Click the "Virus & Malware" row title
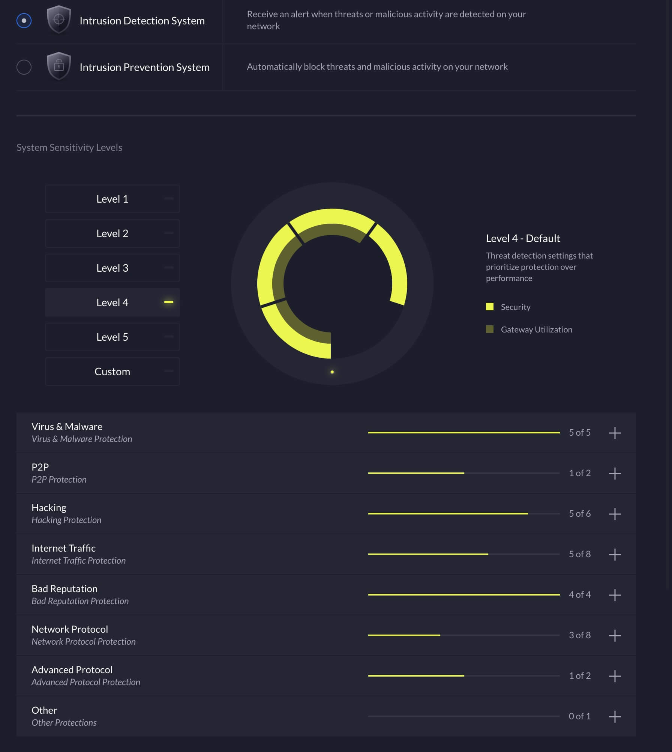672x752 pixels. point(67,427)
